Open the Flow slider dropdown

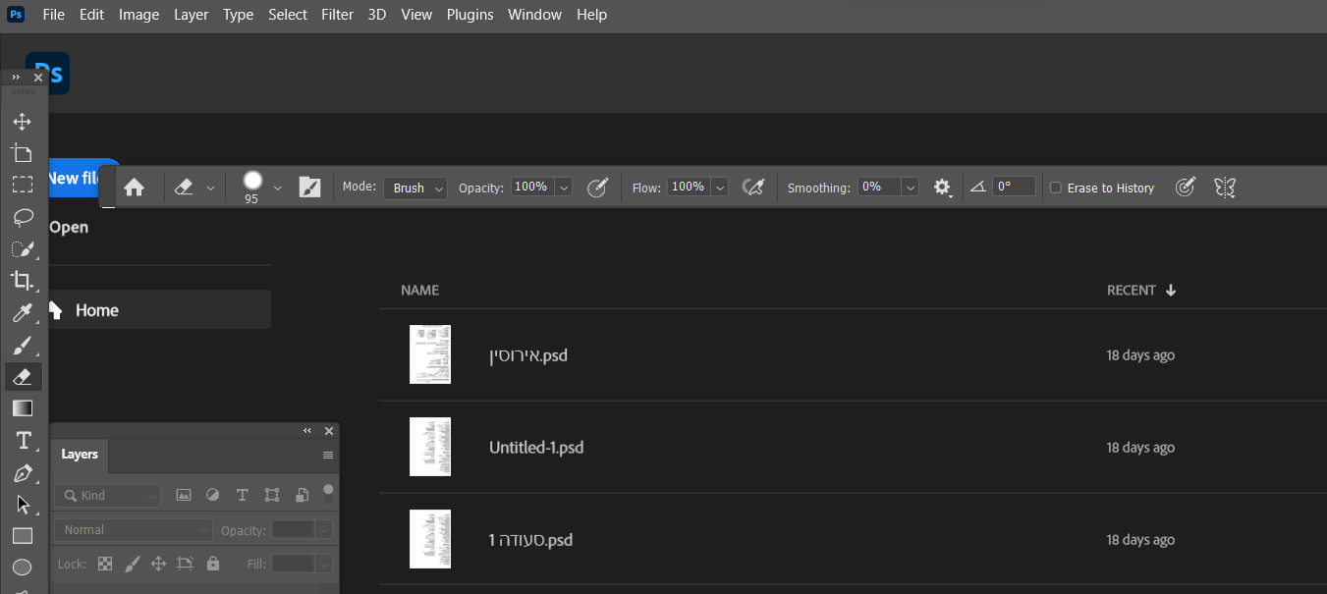(720, 188)
